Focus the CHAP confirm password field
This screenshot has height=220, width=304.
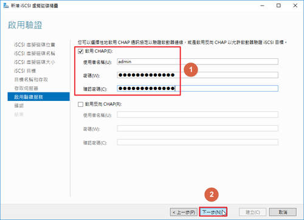click(198, 88)
